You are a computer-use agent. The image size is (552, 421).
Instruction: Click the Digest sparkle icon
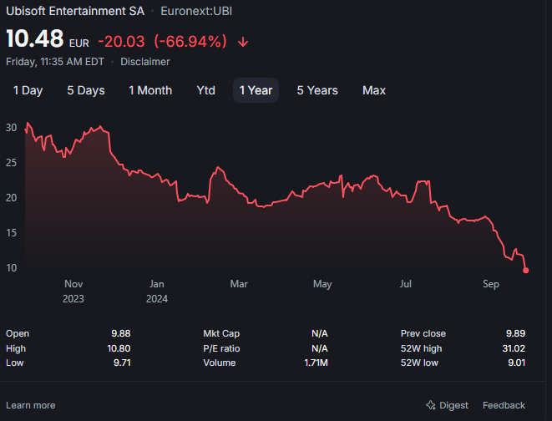tap(431, 405)
